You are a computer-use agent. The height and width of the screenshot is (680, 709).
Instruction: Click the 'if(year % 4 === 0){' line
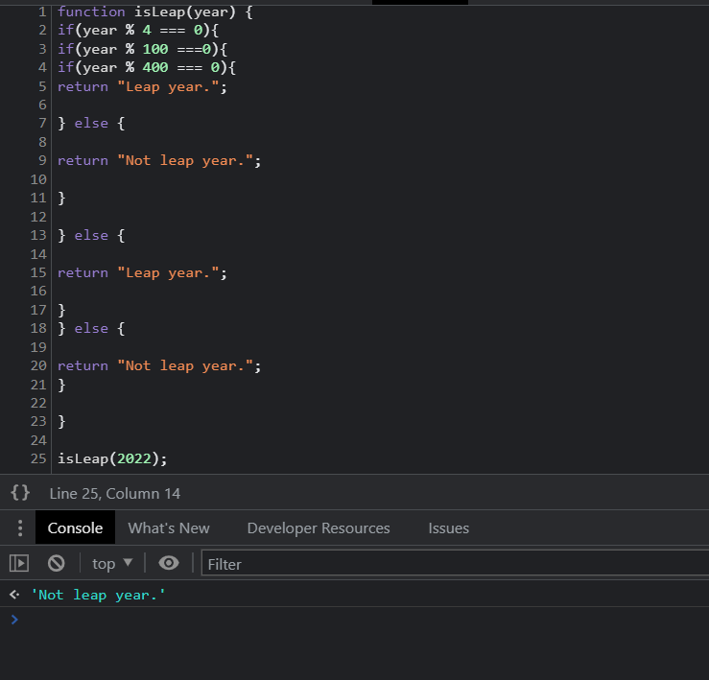pyautogui.click(x=138, y=31)
